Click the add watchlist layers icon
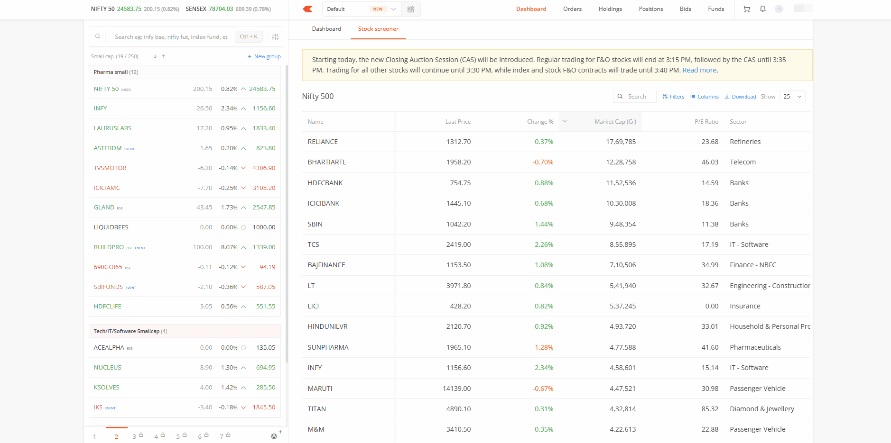The image size is (891, 443). [x=275, y=435]
